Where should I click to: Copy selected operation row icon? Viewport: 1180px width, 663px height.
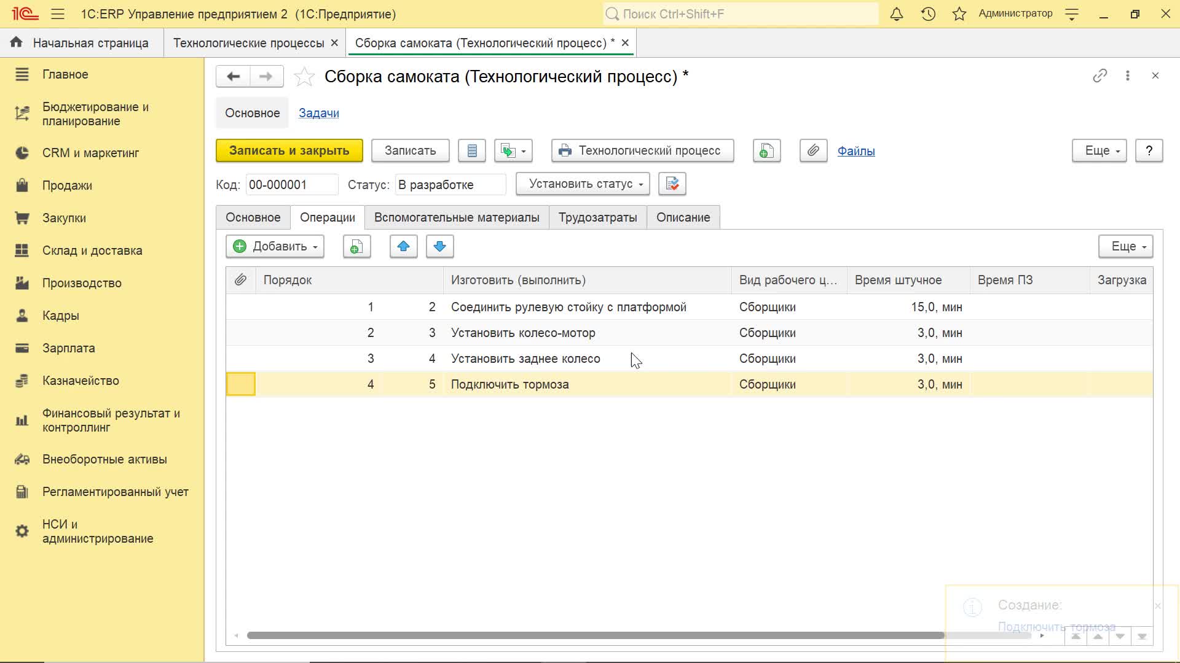[x=357, y=247]
